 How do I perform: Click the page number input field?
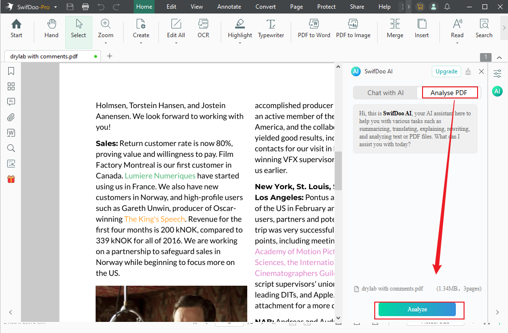tap(485, 56)
